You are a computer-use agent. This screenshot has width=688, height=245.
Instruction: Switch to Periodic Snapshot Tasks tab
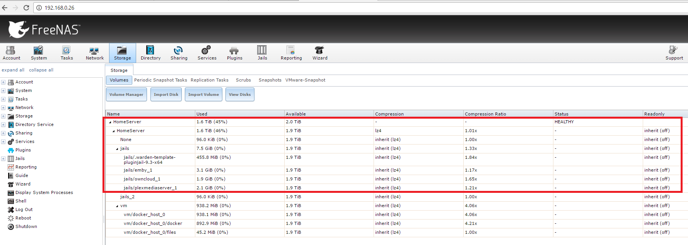[x=160, y=80]
